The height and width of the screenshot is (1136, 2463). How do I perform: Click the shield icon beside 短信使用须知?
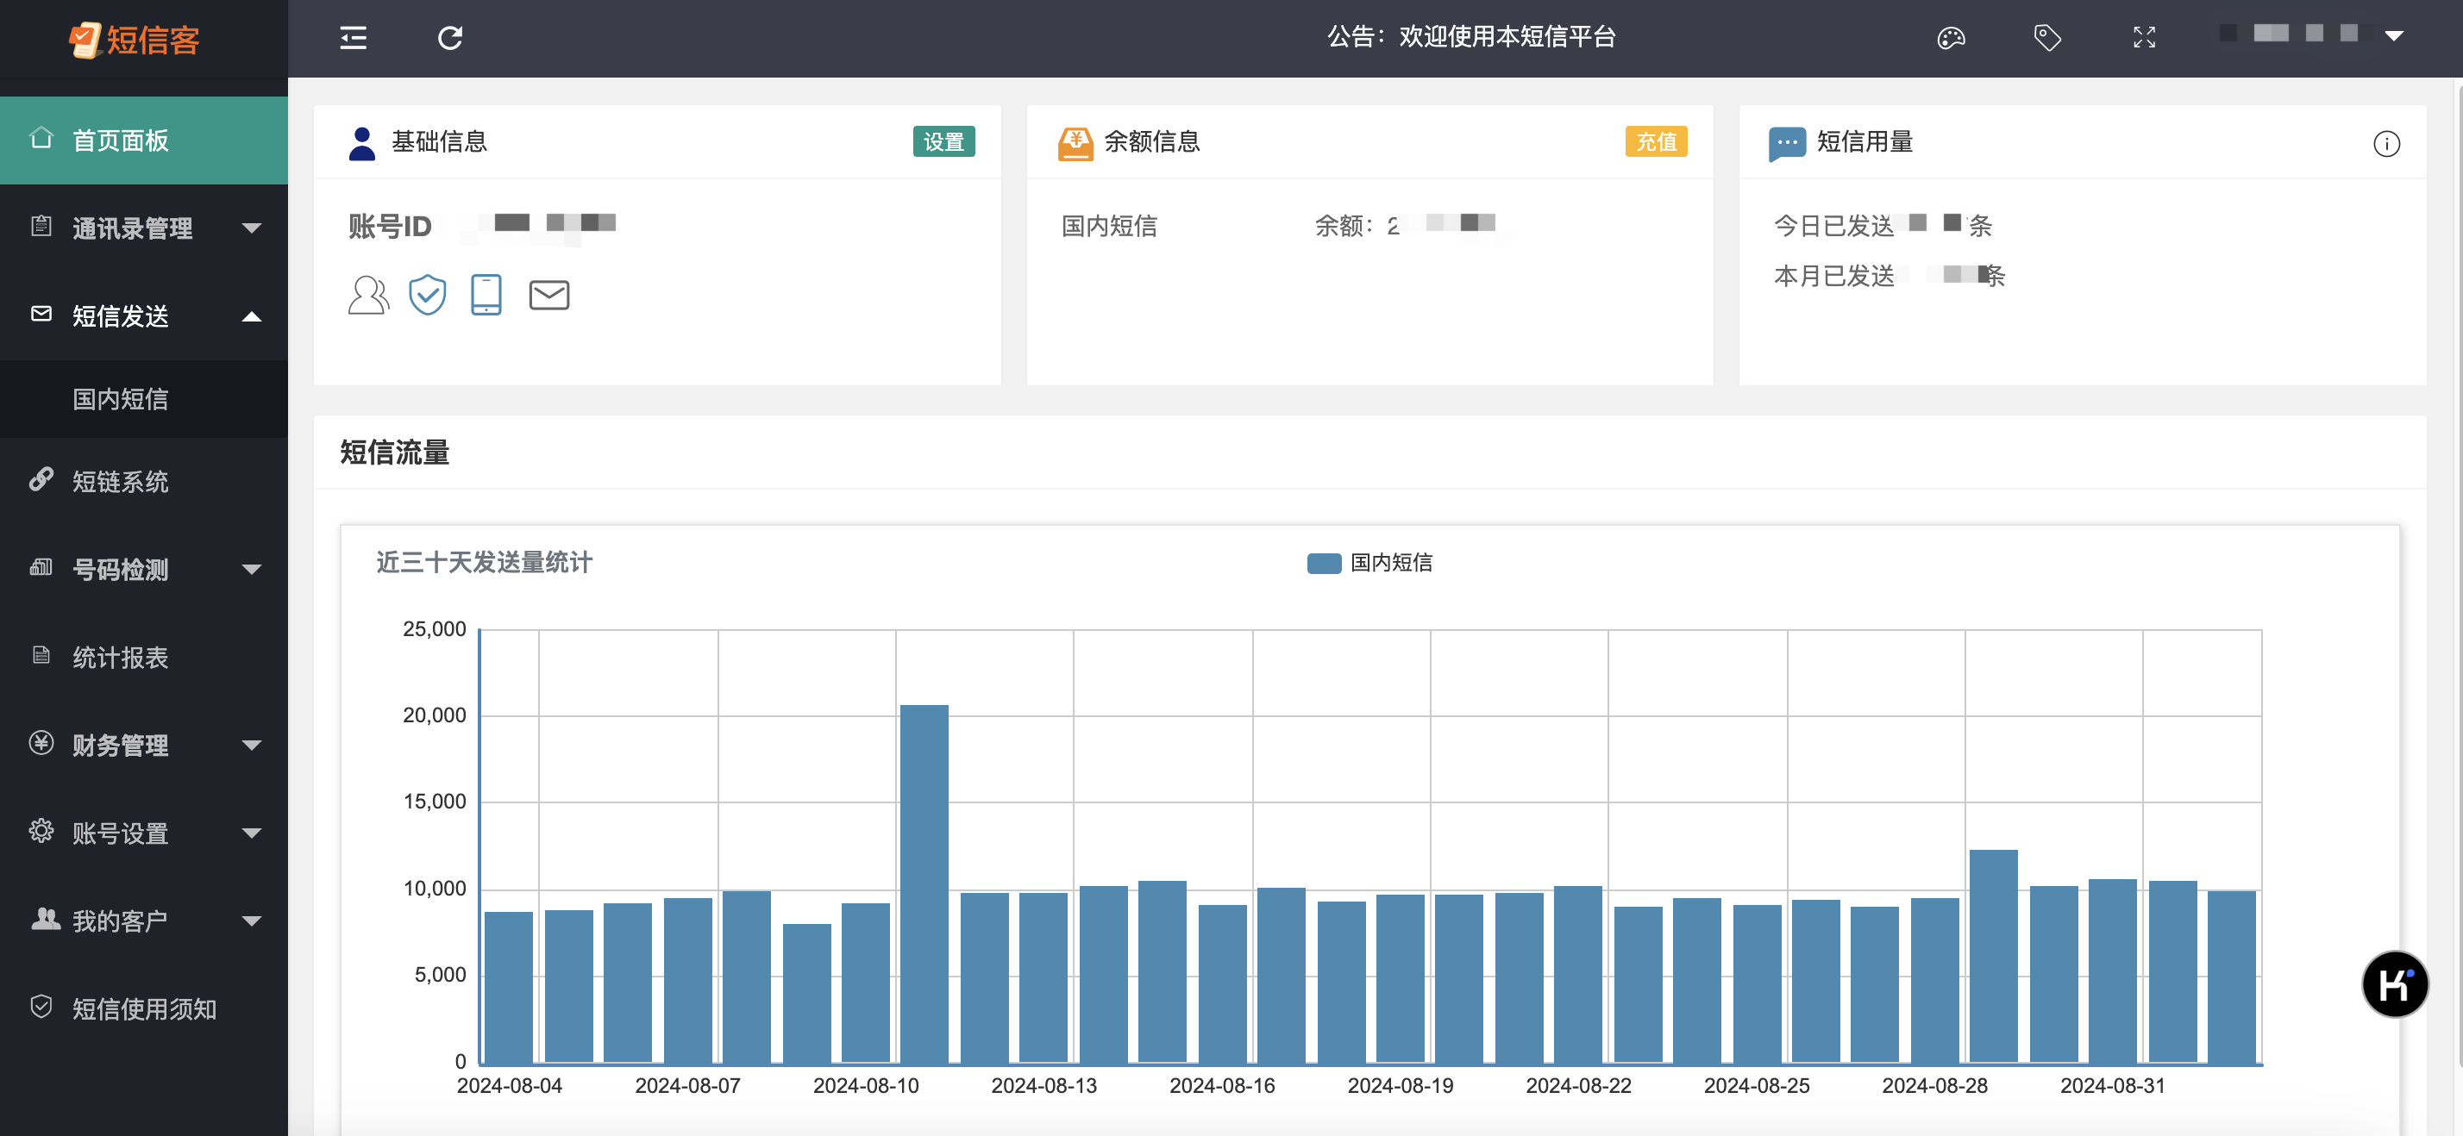[41, 1007]
